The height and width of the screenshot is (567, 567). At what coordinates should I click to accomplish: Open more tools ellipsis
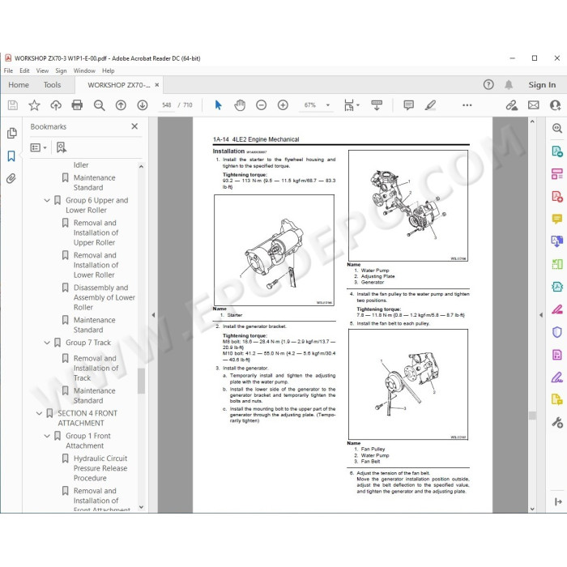click(x=467, y=105)
